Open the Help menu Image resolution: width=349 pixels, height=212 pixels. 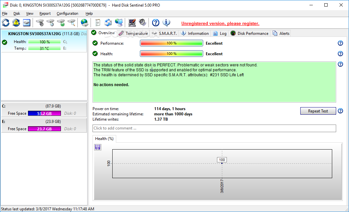pos(89,13)
